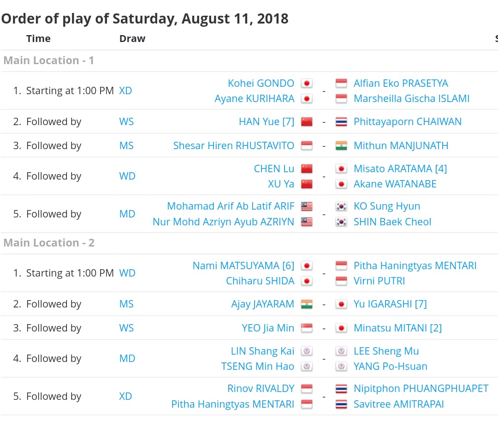Open player page for Shesar Hiren RHUSTAVITO
The height and width of the screenshot is (422, 498).
click(x=233, y=145)
